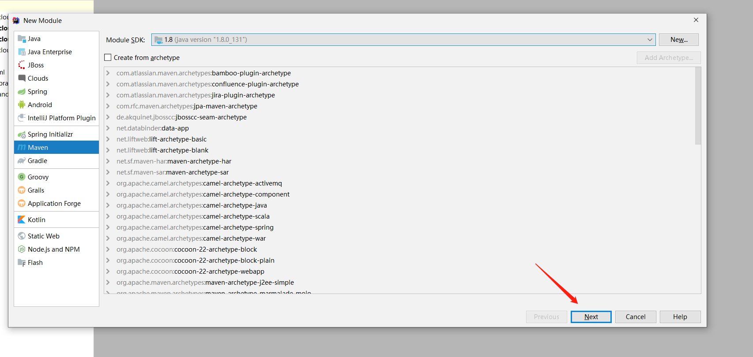Select cocoon-22-archetype-block row text
Screen dimensions: 753x357
tap(187, 249)
